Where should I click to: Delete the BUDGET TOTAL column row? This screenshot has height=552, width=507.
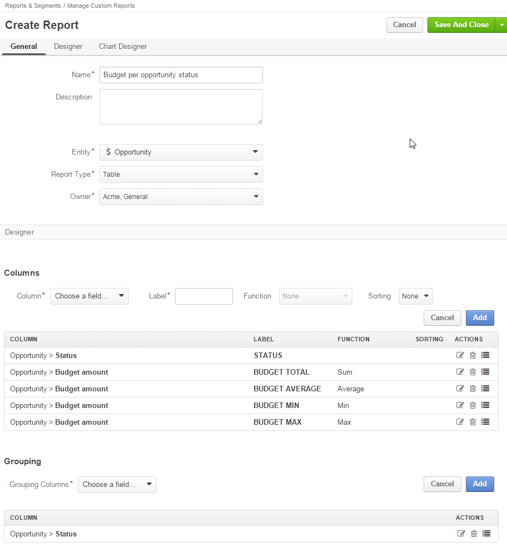click(473, 372)
